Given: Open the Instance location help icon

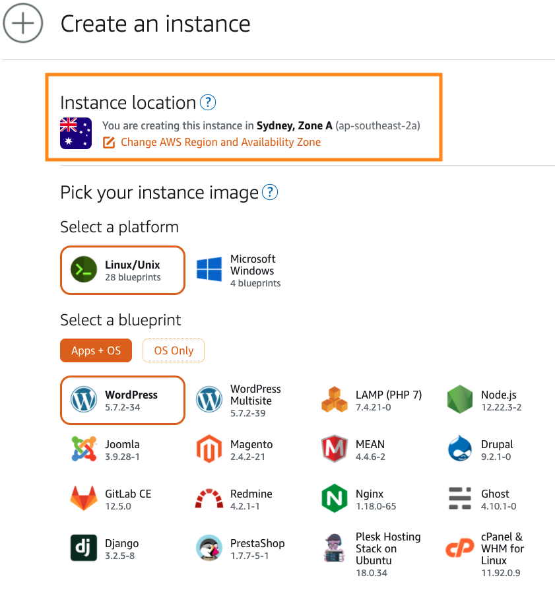Looking at the screenshot, I should pos(208,102).
